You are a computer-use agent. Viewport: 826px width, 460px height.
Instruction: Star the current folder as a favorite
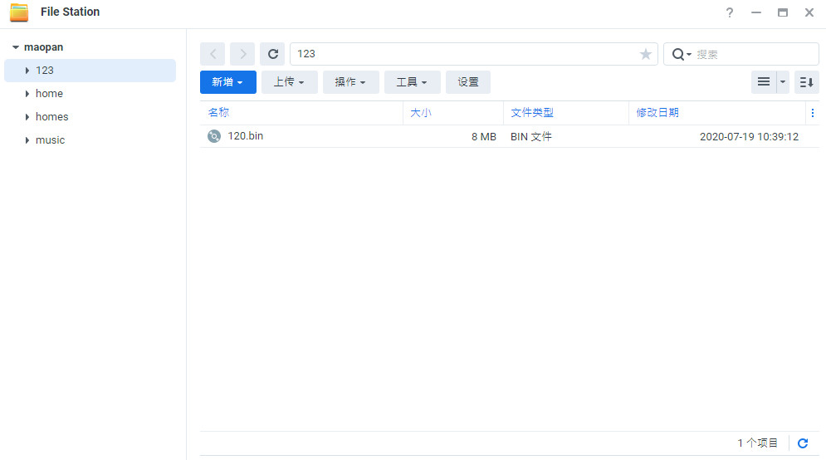(x=645, y=54)
